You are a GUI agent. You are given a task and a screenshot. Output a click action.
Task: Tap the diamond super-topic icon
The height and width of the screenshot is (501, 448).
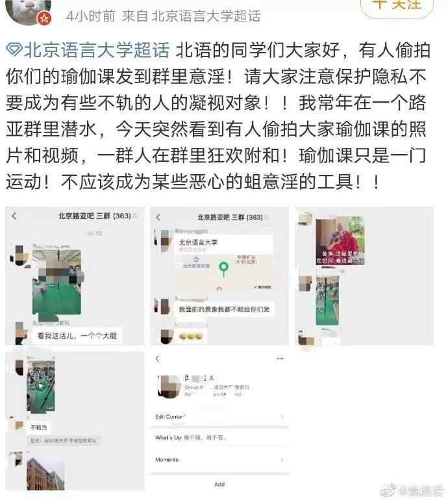14,51
